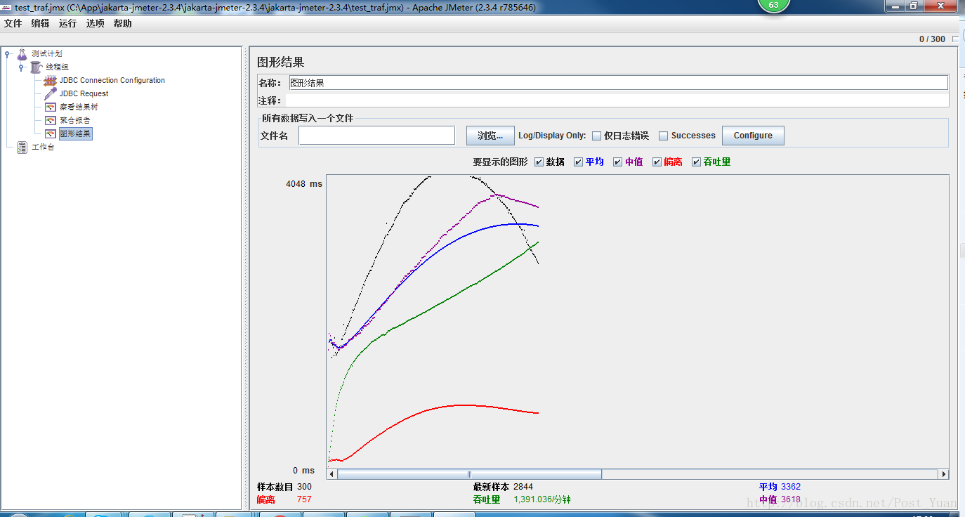Screen dimensions: 965x517
Task: Click the gauge icon beside 聚合报告
Action: point(50,120)
